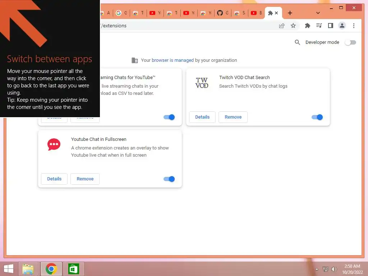Switch to the YouTube tab labeled B

pos(256,13)
